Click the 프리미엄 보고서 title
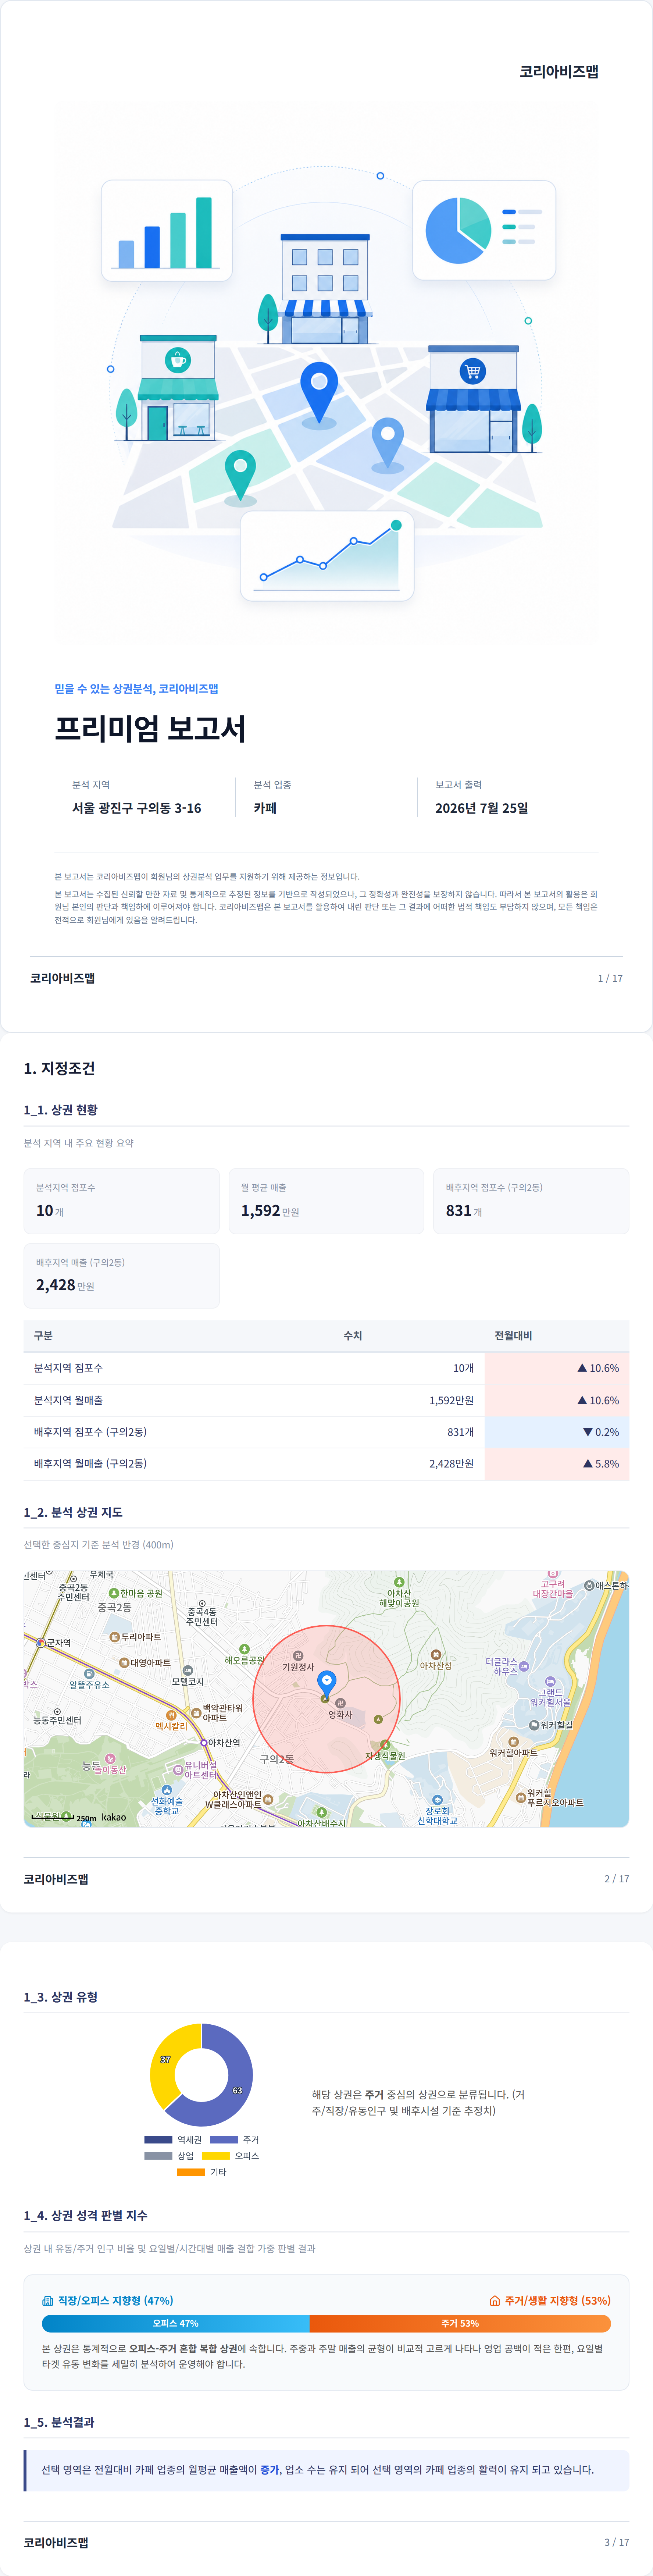This screenshot has width=653, height=2576. click(x=150, y=729)
